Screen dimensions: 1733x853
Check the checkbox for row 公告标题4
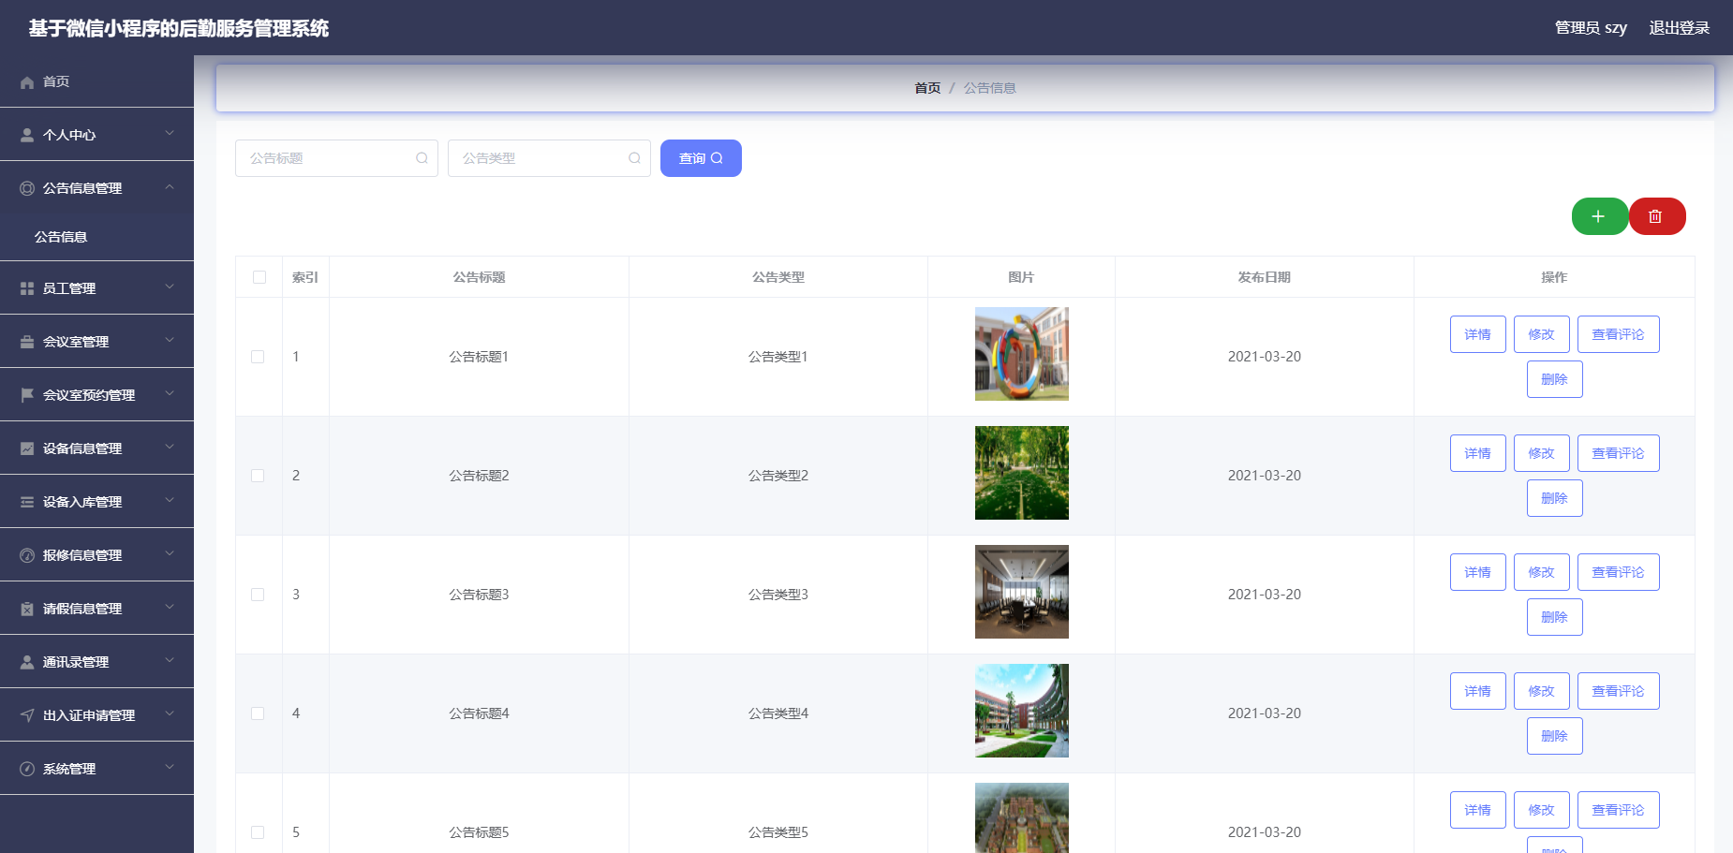[258, 713]
